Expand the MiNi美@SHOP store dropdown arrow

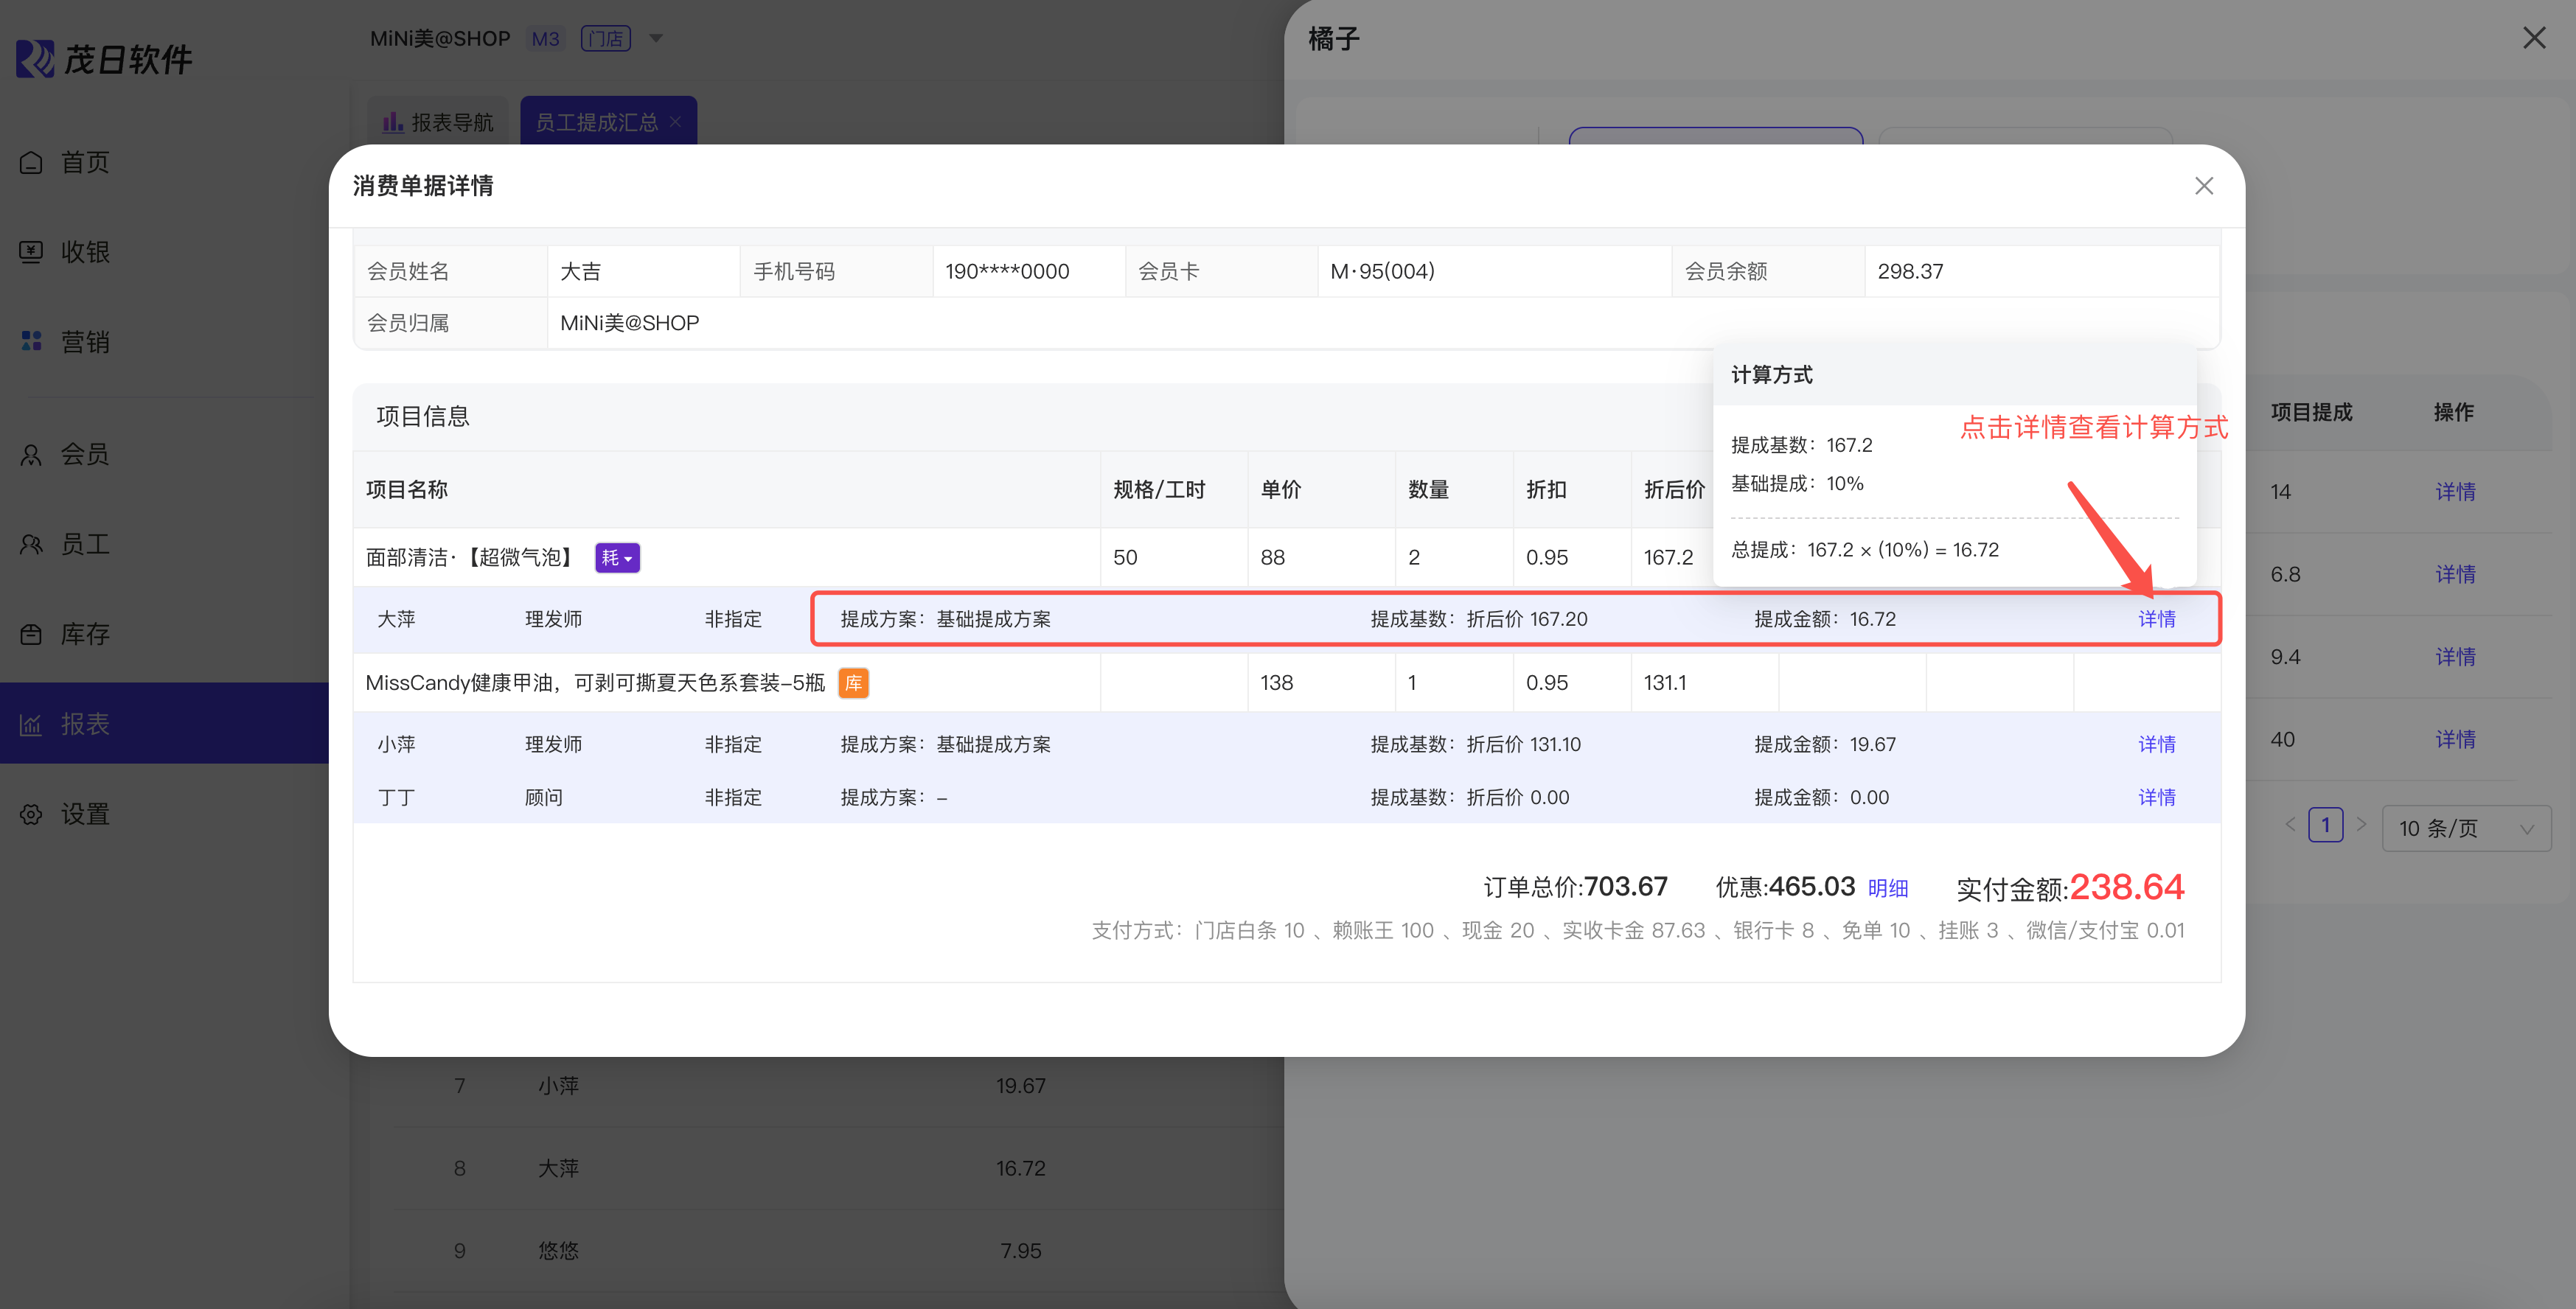(656, 39)
